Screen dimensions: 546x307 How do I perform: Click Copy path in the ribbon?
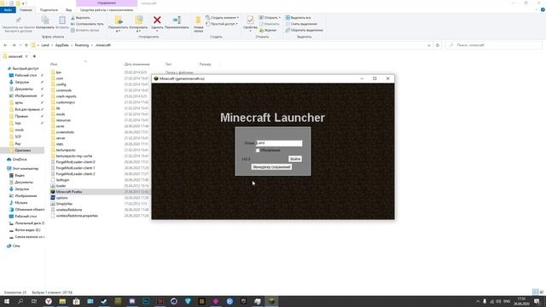point(87,24)
